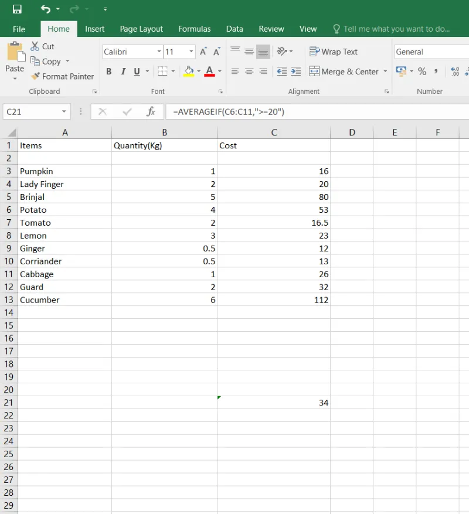The image size is (469, 514).
Task: Open the Alignment dialog launcher
Action: [x=387, y=91]
